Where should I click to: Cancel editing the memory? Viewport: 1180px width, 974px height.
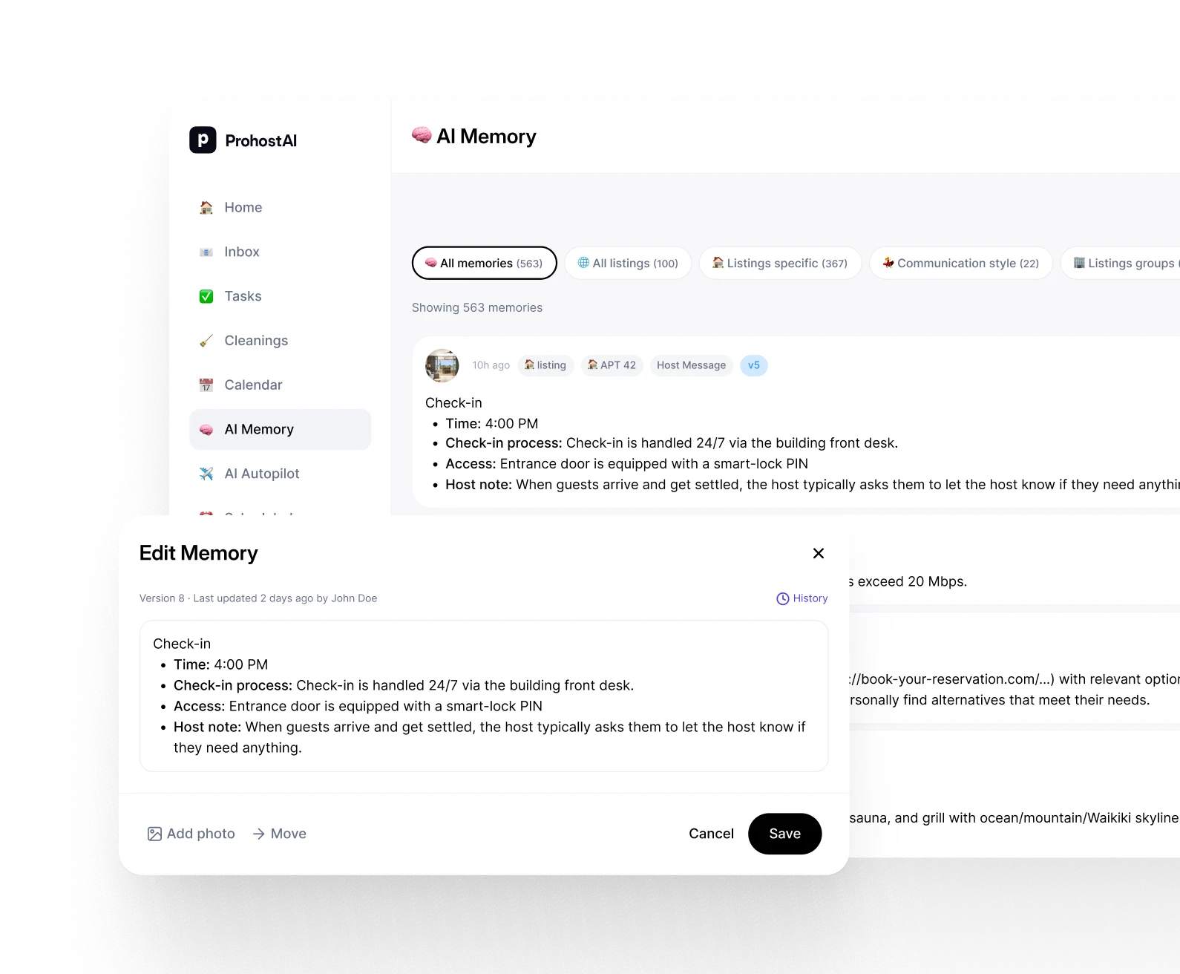(x=711, y=834)
